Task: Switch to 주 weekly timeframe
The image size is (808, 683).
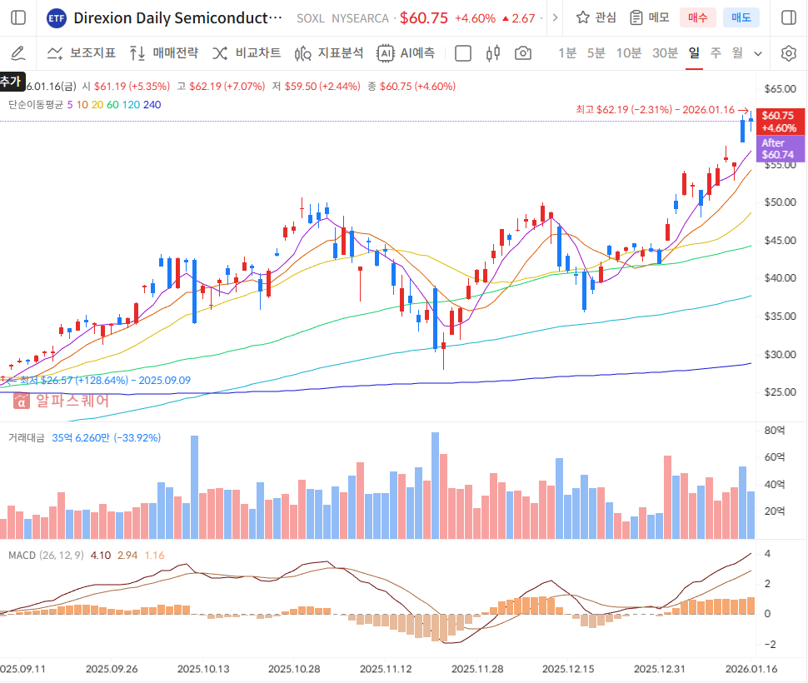Action: coord(716,53)
